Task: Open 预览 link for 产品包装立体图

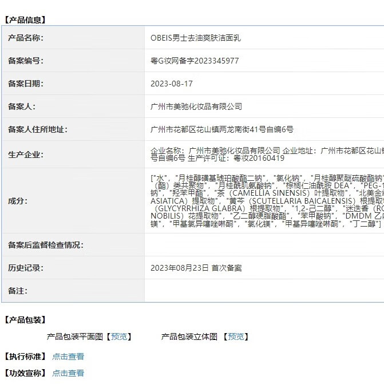Action: point(236,337)
